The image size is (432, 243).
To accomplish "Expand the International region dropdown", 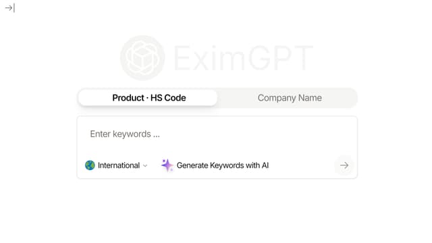I will [116, 165].
